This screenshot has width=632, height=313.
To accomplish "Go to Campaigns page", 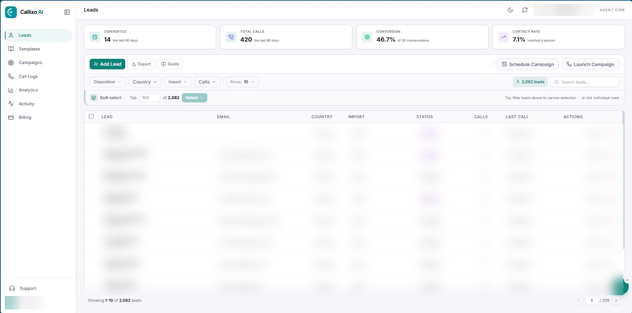I will click(x=38, y=62).
